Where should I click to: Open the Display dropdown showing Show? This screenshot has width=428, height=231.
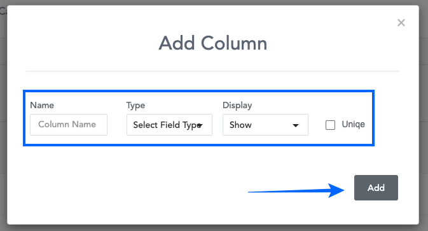point(265,125)
